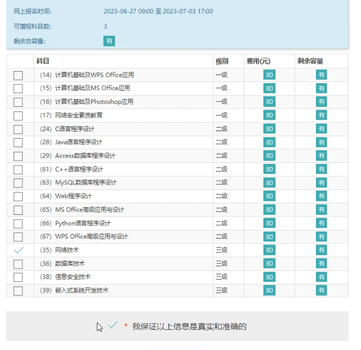Click the subject name 嵌入式系统开发技术
The height and width of the screenshot is (350, 361).
(x=82, y=291)
